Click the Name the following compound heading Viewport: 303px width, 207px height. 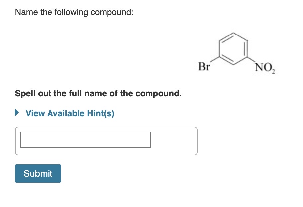coord(74,12)
